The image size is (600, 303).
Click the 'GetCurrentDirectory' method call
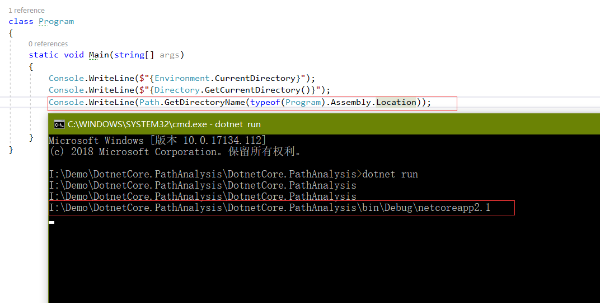(x=253, y=90)
